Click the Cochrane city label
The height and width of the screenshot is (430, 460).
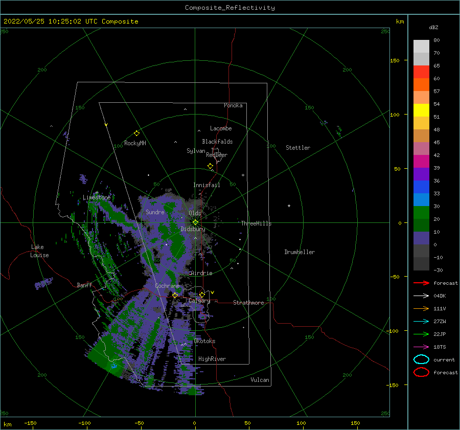167,286
